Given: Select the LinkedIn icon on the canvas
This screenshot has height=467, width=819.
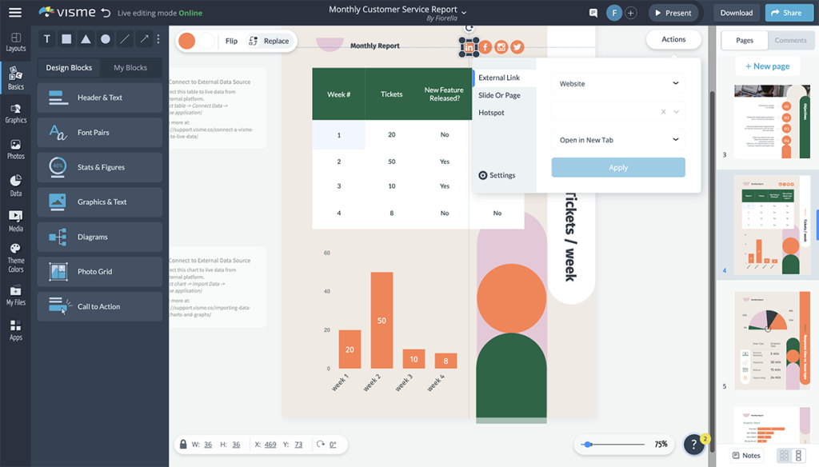Looking at the screenshot, I should 469,46.
